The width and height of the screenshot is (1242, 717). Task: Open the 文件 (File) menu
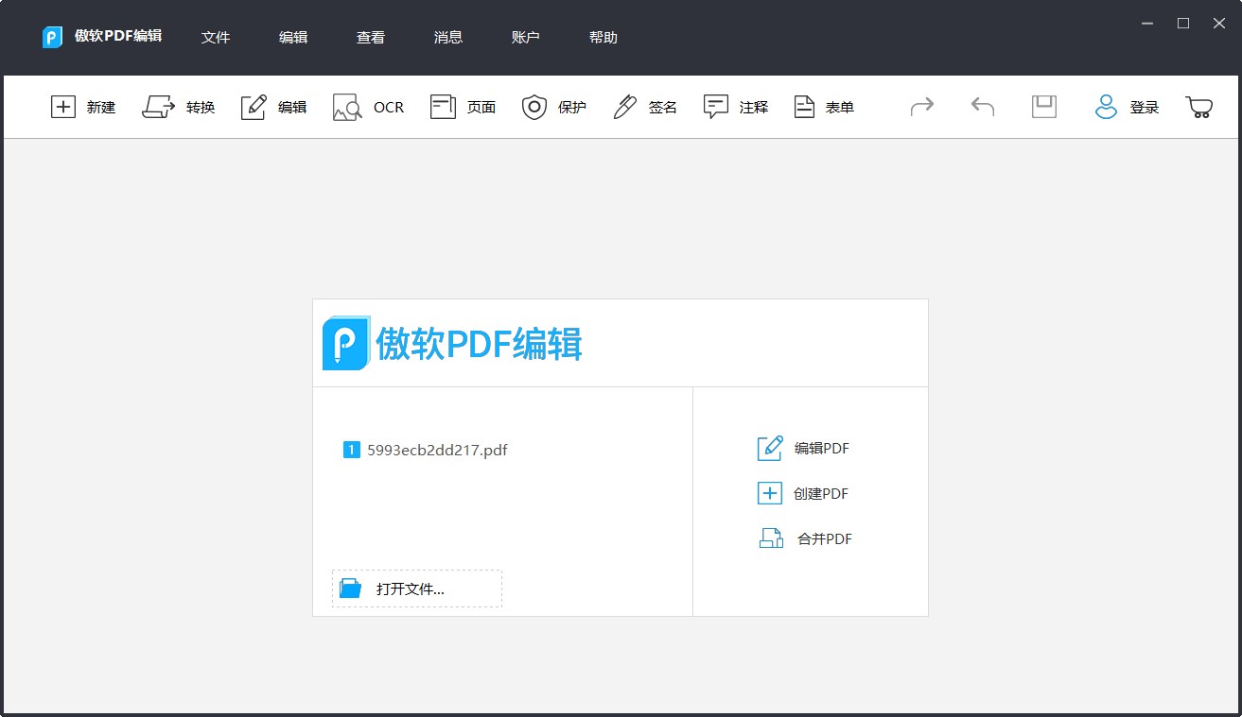tap(216, 38)
